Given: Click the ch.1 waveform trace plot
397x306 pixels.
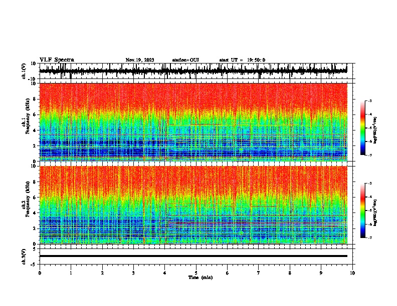Looking at the screenshot, I should click(193, 71).
